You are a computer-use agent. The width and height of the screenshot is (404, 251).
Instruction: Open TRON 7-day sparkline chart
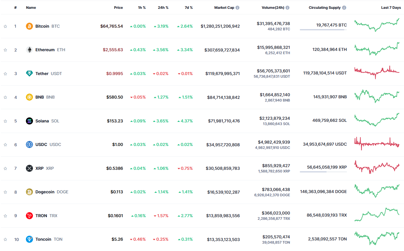click(x=377, y=215)
